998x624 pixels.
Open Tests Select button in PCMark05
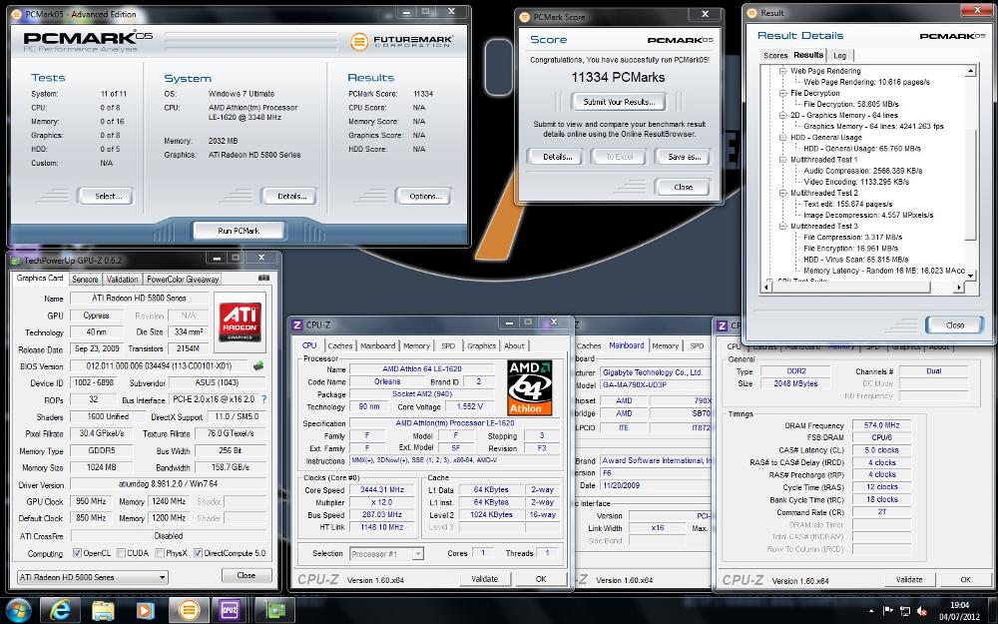pos(108,196)
